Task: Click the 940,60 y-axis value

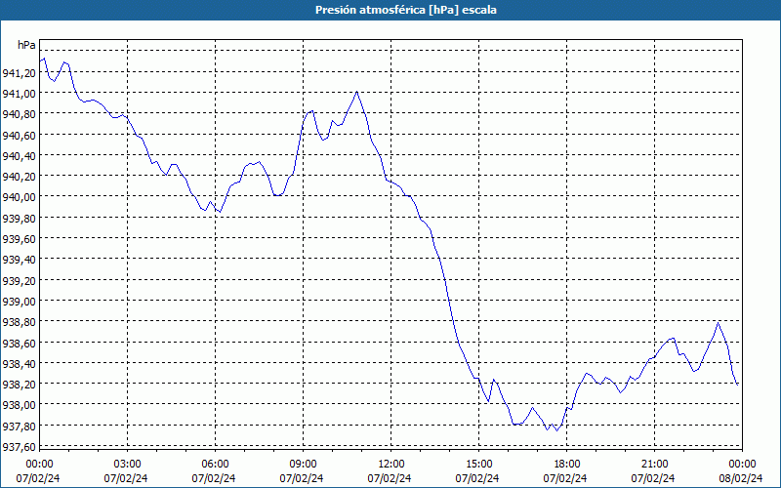Action: pyautogui.click(x=19, y=136)
